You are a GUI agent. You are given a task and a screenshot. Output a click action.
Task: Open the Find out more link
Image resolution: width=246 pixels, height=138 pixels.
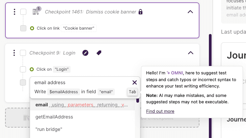(x=160, y=111)
